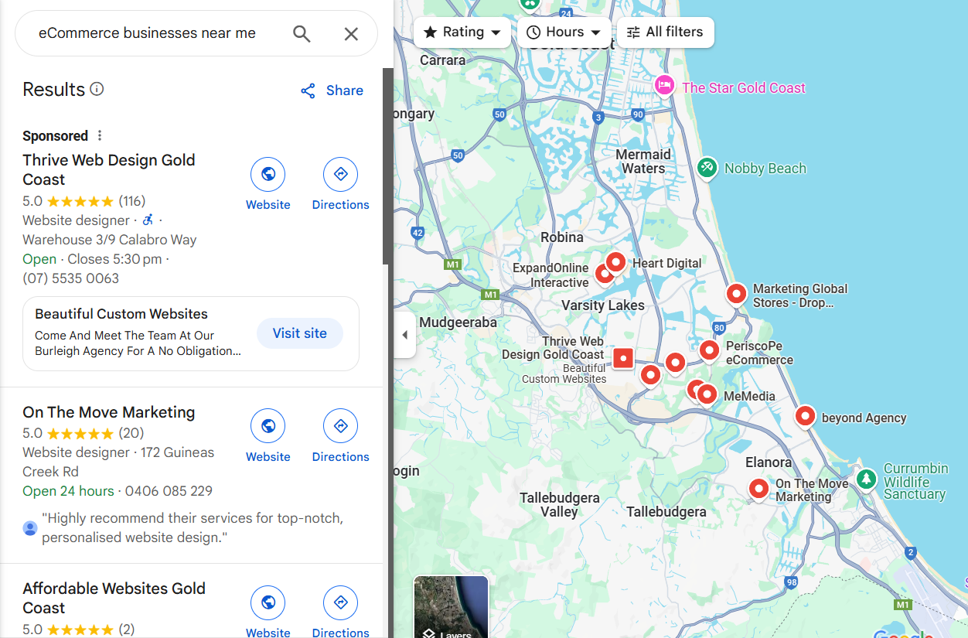The height and width of the screenshot is (638, 968).
Task: Select the Heart Digital map pin
Action: (x=615, y=261)
